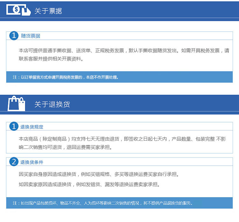Click the line 联系客服并提供相关开票资料
239x222 pixels.
51,59
